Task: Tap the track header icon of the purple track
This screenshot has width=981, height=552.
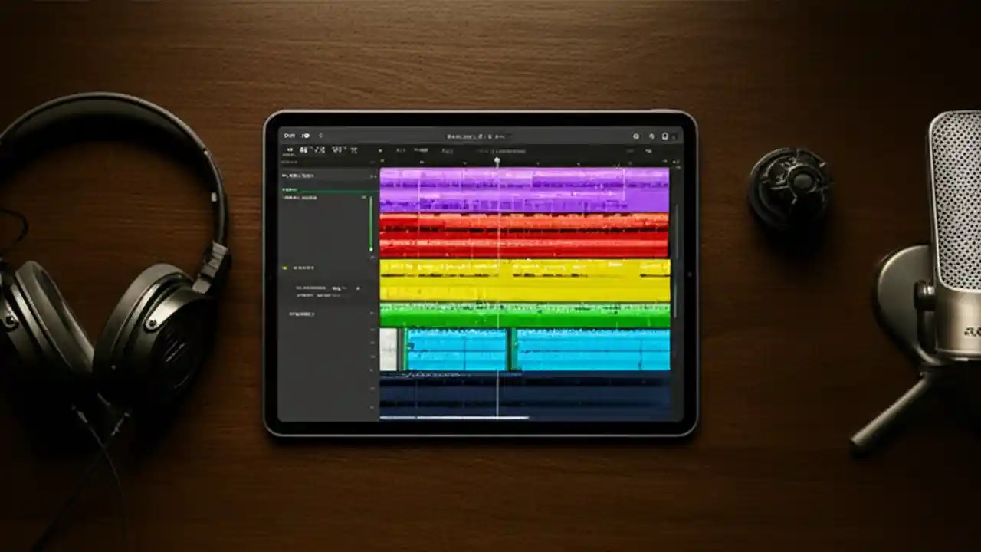Action: (x=330, y=176)
